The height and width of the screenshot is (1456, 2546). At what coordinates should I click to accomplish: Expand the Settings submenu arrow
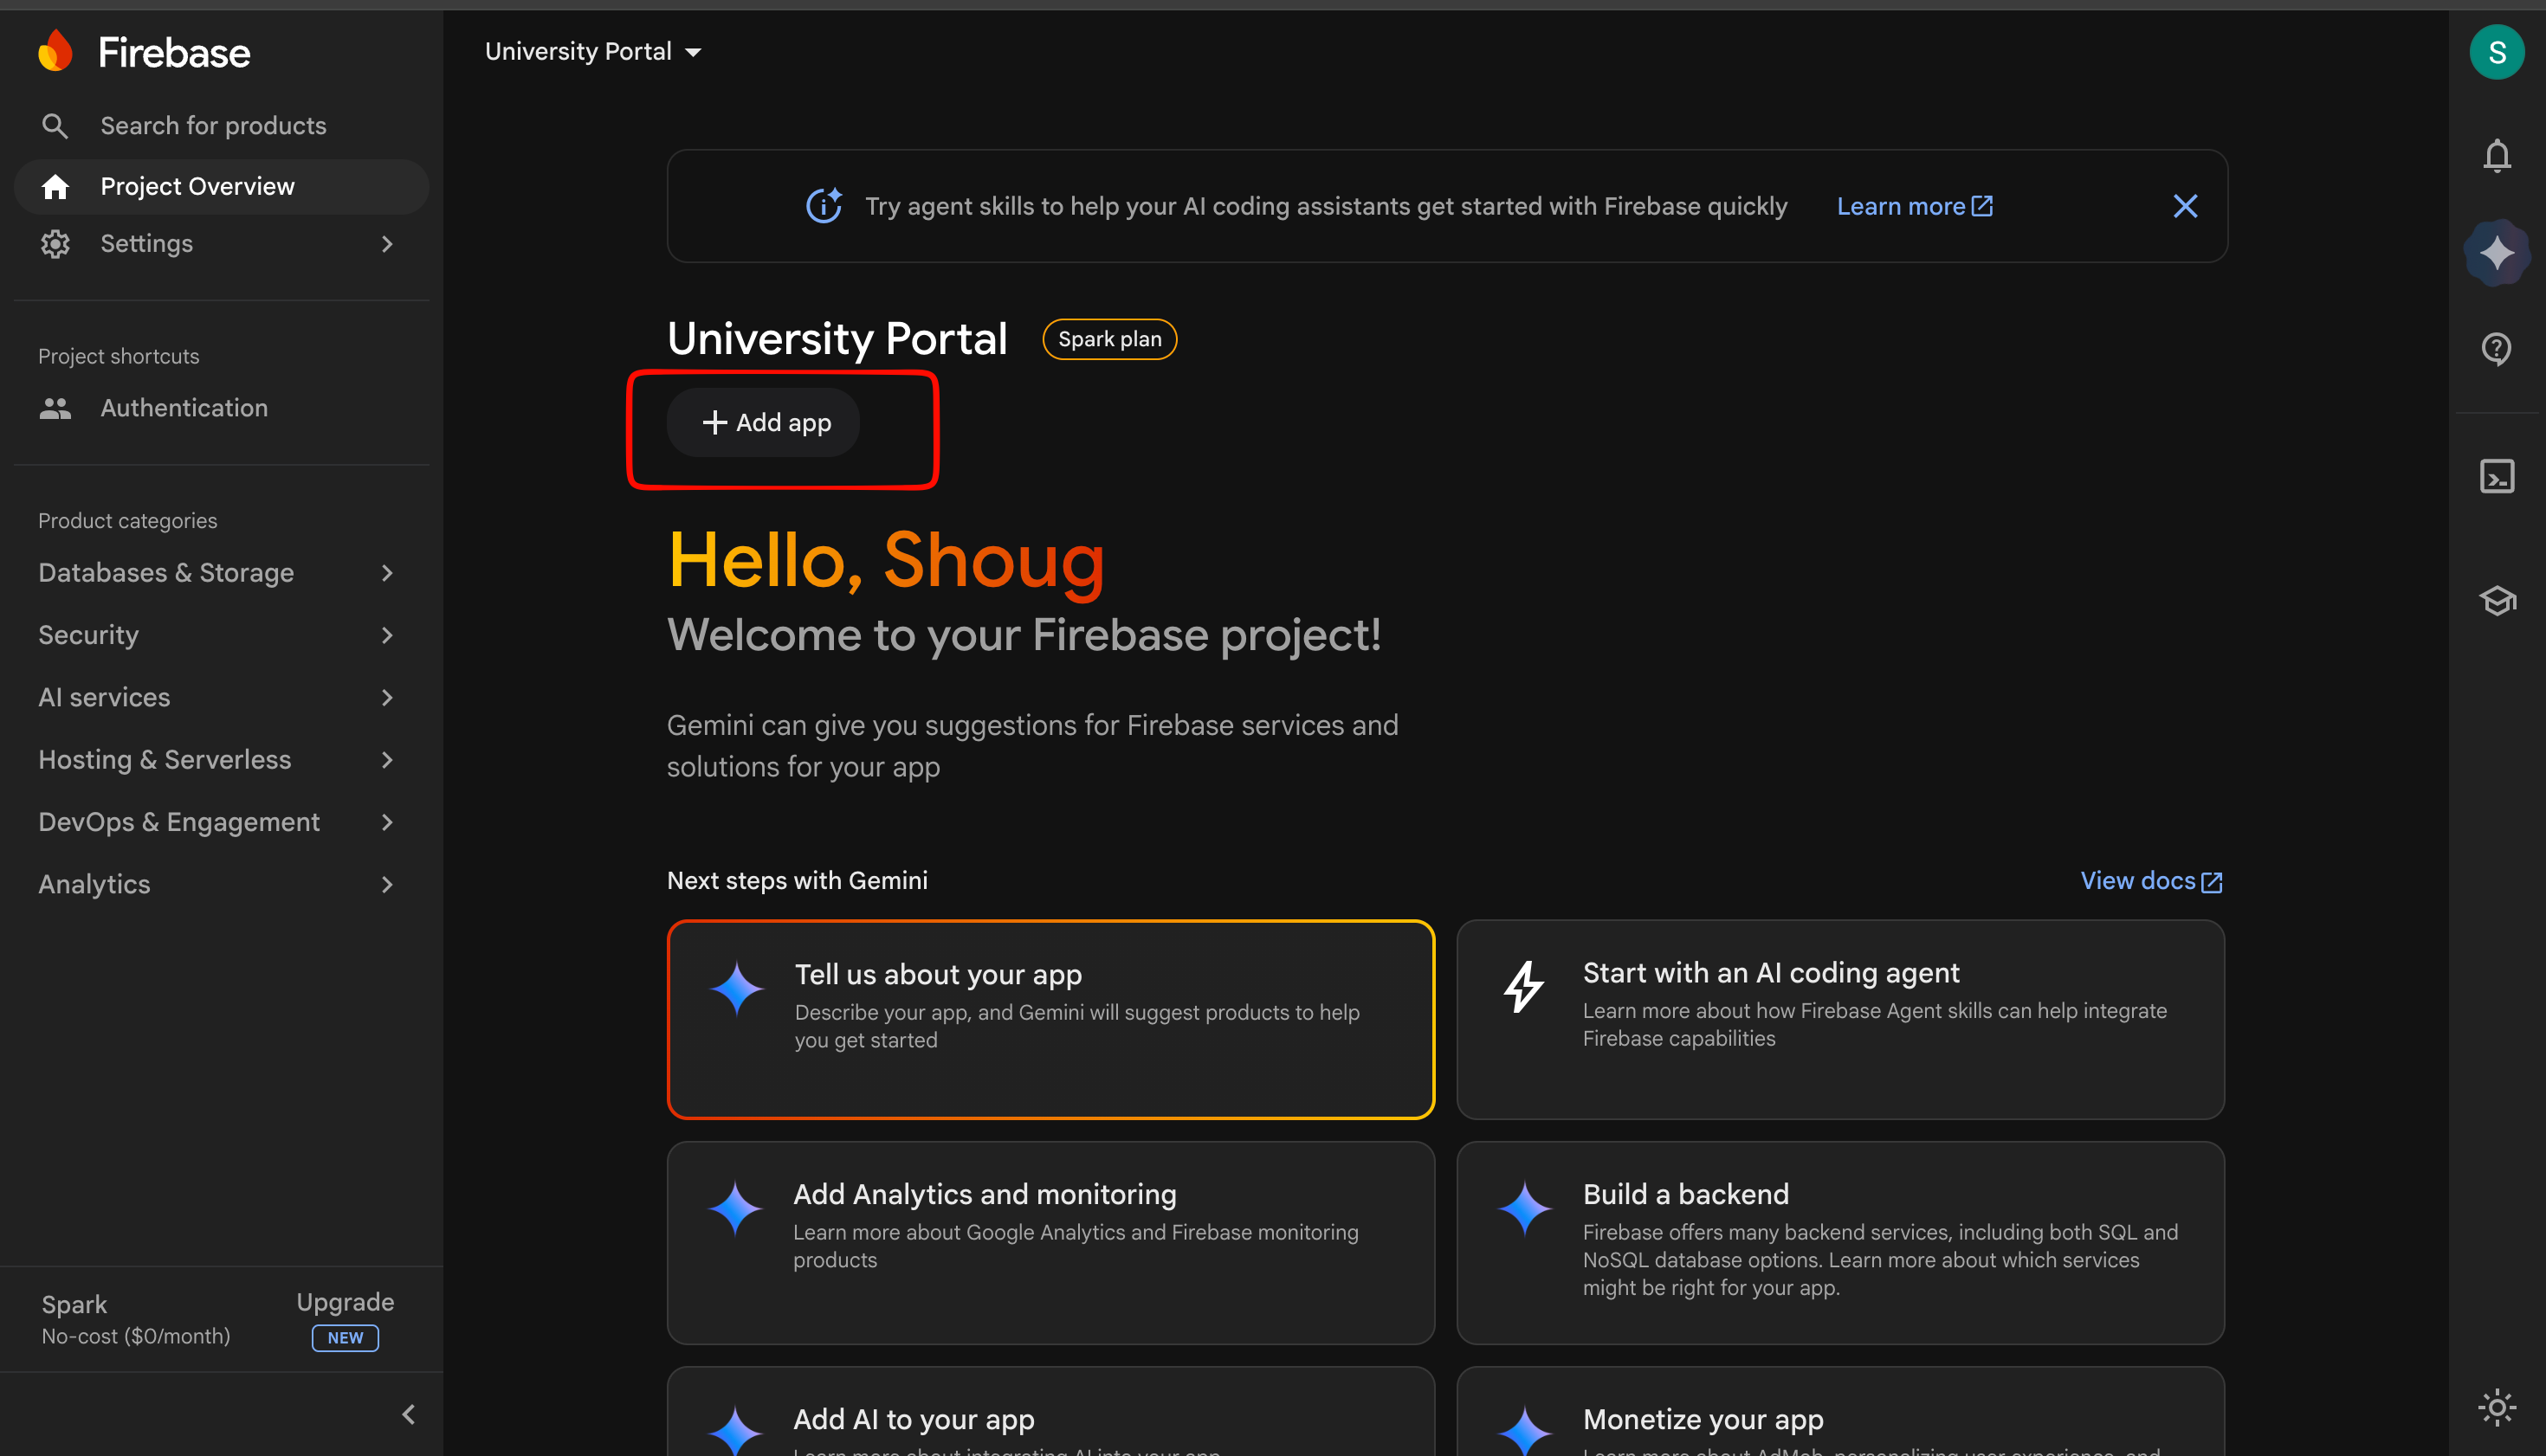coord(387,244)
